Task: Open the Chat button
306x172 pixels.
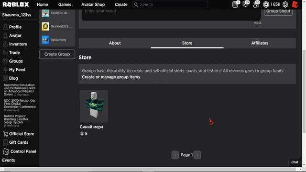Action: (295, 162)
